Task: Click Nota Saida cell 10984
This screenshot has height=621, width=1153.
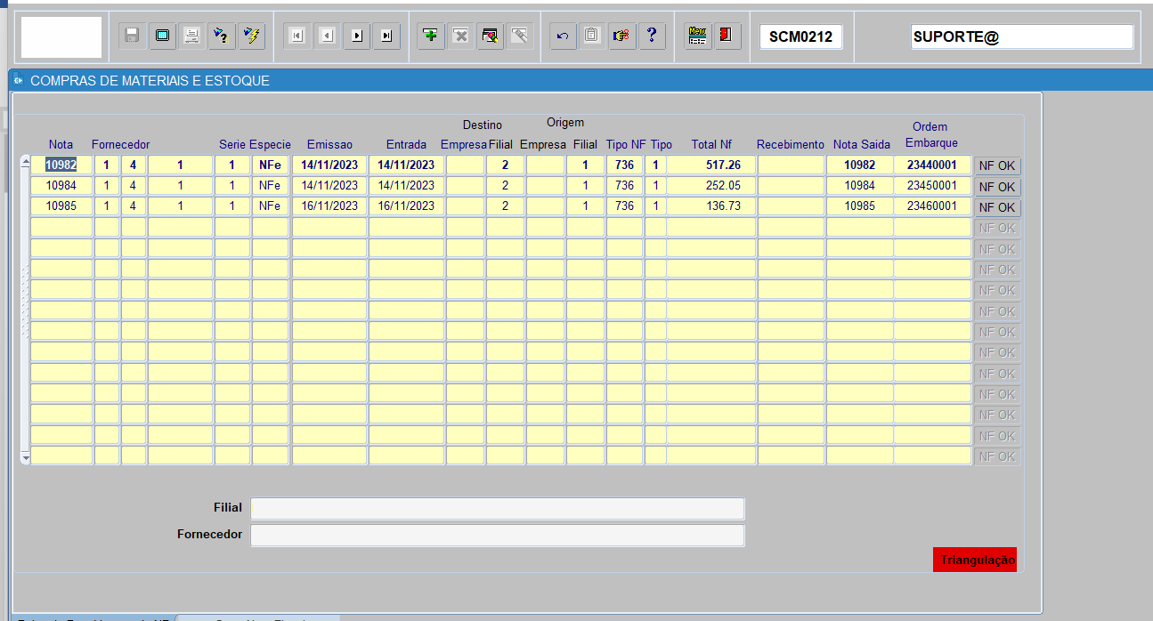Action: click(x=859, y=185)
